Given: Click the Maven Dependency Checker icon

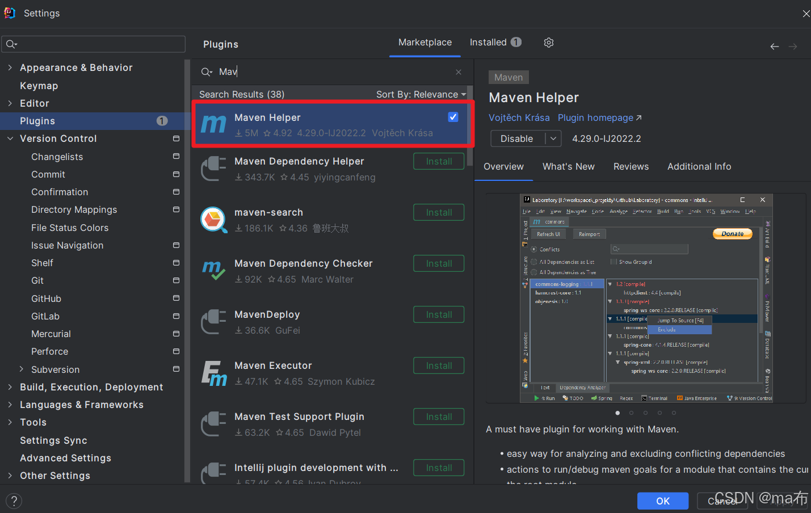Looking at the screenshot, I should (x=214, y=271).
